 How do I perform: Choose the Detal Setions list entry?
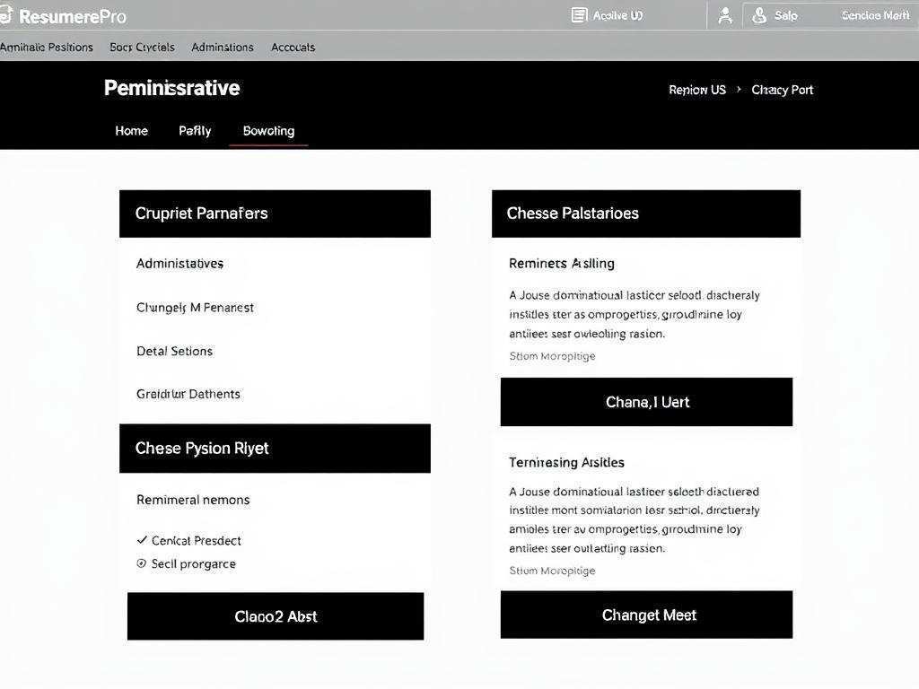[x=174, y=351]
